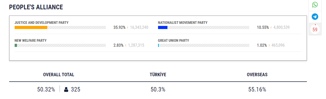326x99 pixels.
Task: Share via the Telegram icon
Action: click(x=315, y=17)
